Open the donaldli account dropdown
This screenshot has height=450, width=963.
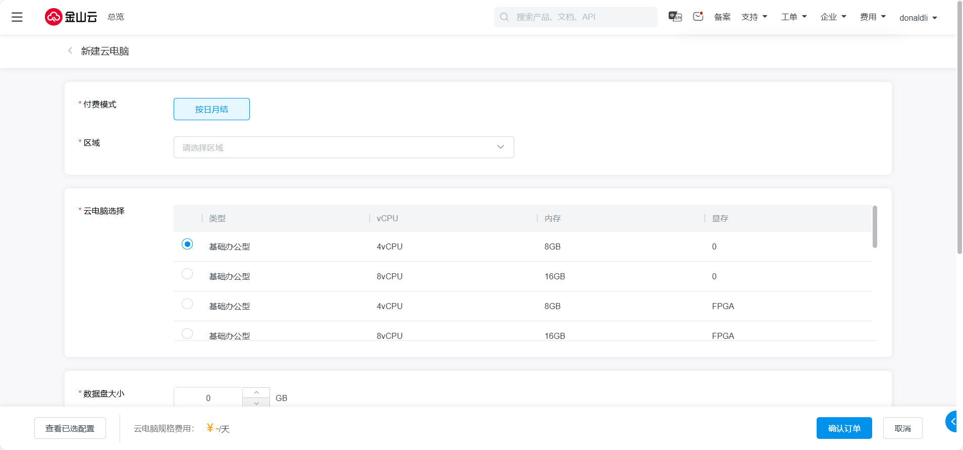tap(918, 18)
